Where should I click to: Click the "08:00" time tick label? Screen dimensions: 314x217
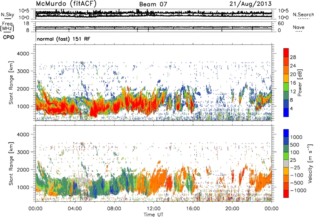tap(114, 209)
